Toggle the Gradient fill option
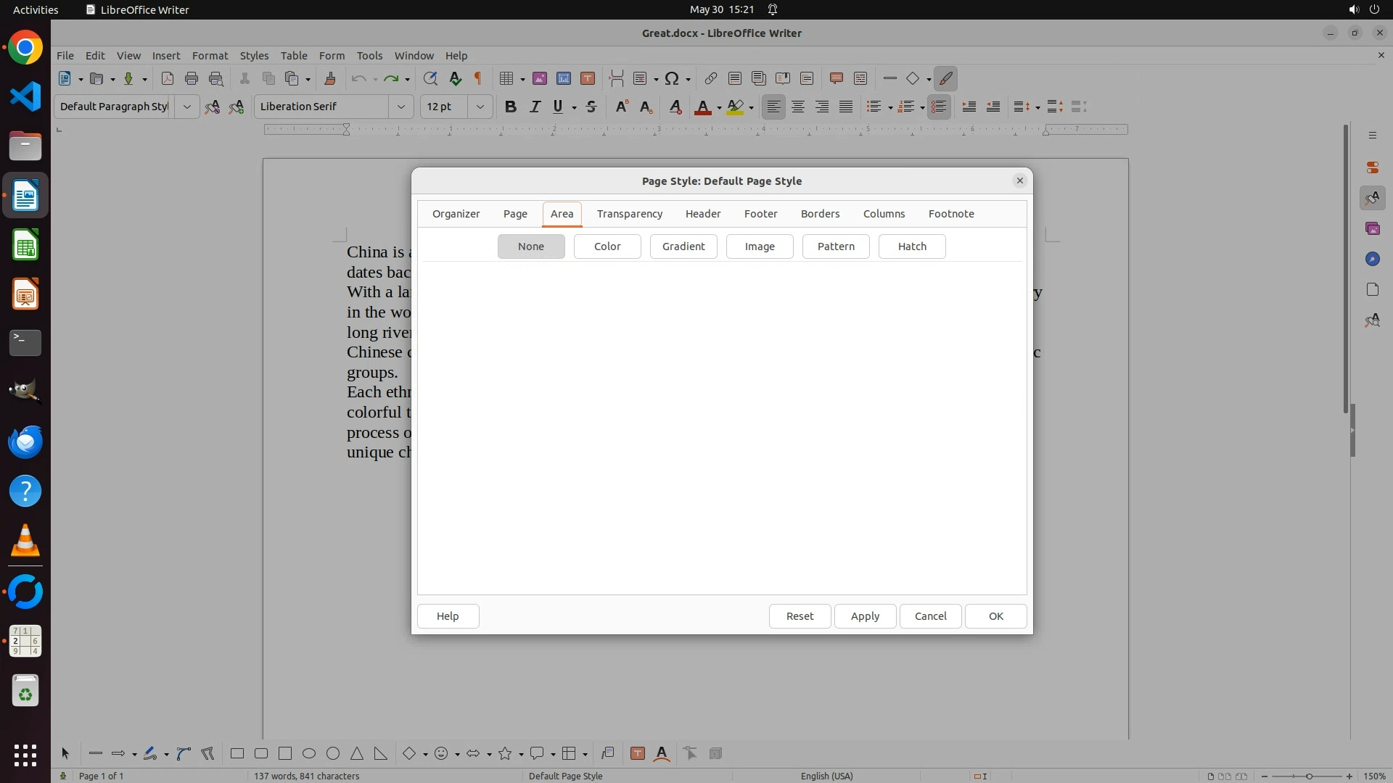The height and width of the screenshot is (783, 1393). click(x=683, y=246)
